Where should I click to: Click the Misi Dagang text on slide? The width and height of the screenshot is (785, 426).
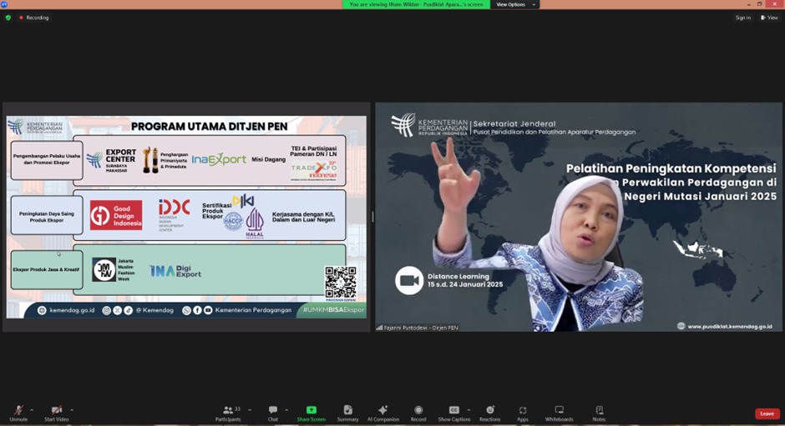(x=268, y=159)
